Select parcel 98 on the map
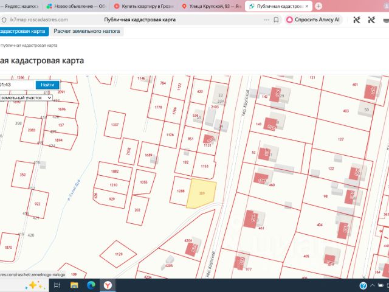 (326, 196)
